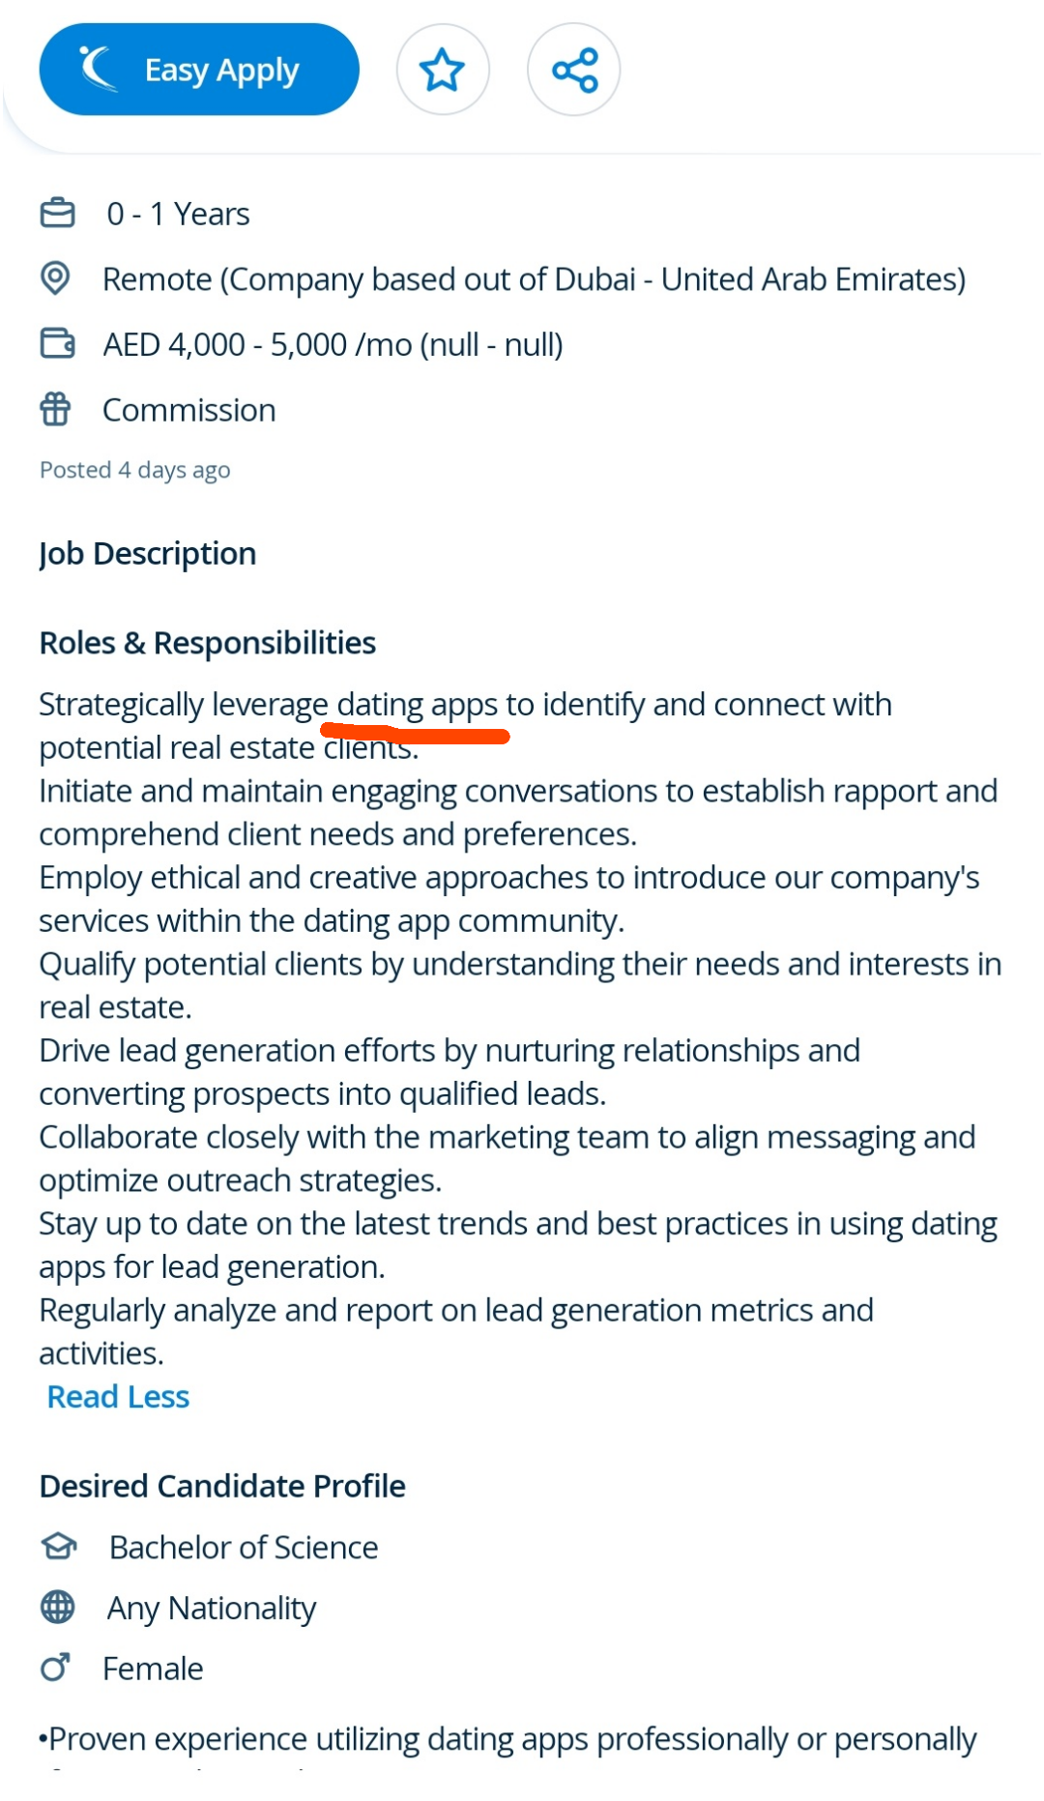Click the location pin icon
Screen dimensions: 1044x1801
click(55, 278)
